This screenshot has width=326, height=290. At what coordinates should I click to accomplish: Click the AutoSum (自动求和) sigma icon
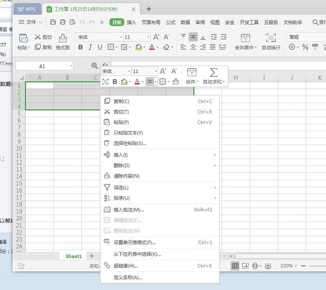[214, 72]
